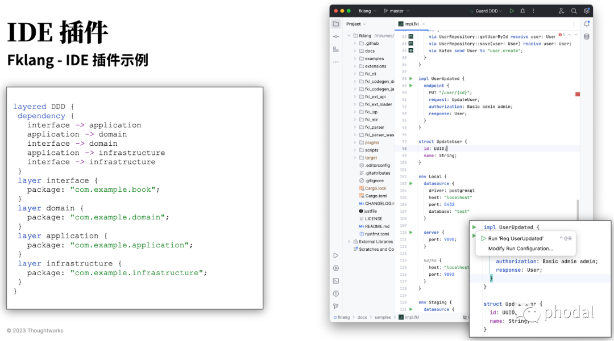Open the Project view dropdown
The image size is (614, 341).
356,24
